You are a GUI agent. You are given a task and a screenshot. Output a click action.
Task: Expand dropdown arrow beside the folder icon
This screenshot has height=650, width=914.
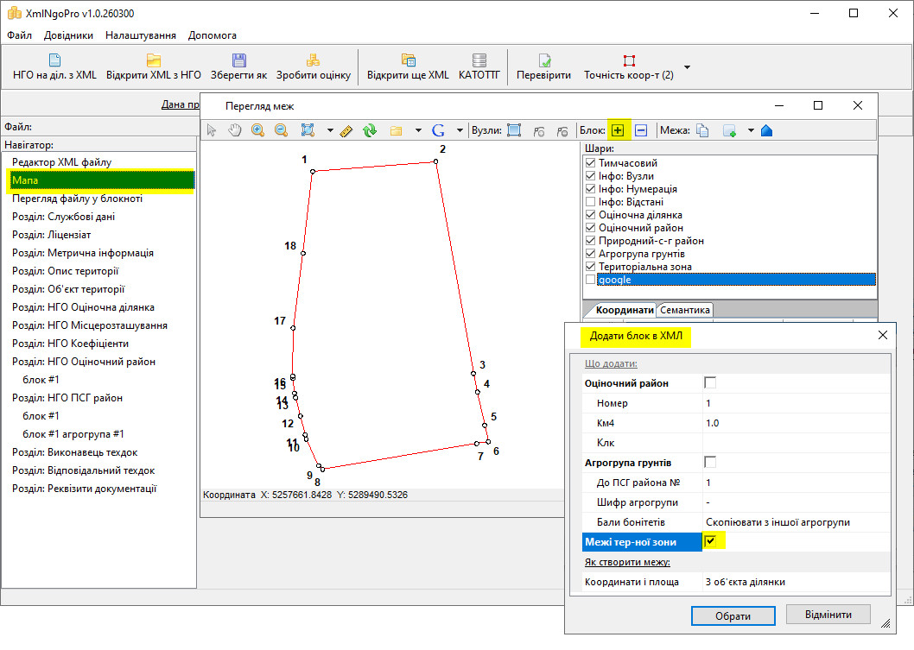tap(417, 130)
